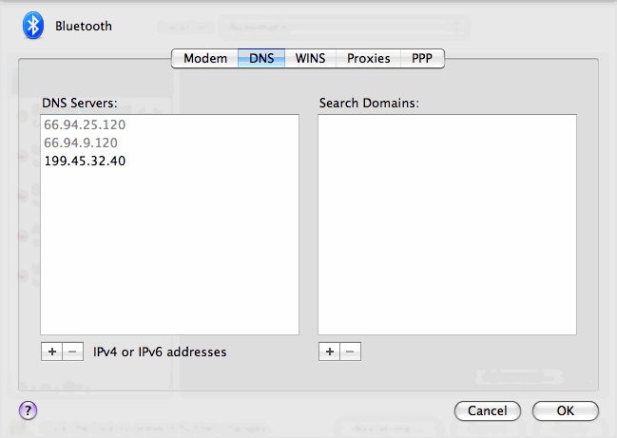Click empty area of DNS Servers list

tap(169, 257)
